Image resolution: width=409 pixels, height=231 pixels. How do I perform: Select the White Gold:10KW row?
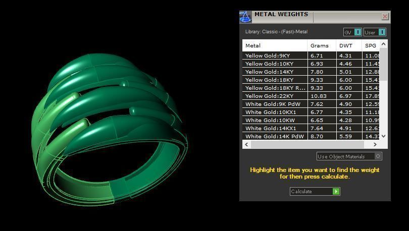pos(311,120)
